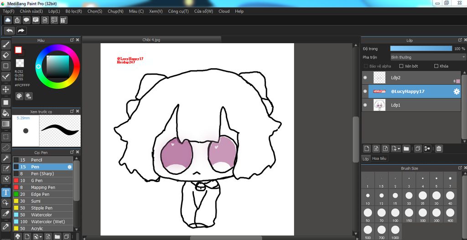Open the Help menu
Screen dimensions: 467x240
click(x=239, y=11)
